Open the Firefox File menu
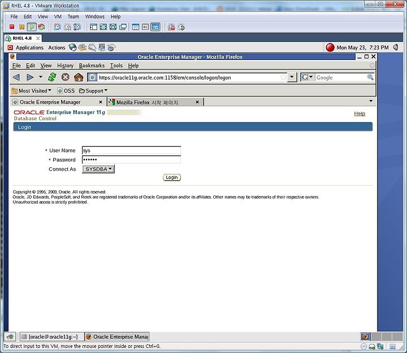 point(16,66)
